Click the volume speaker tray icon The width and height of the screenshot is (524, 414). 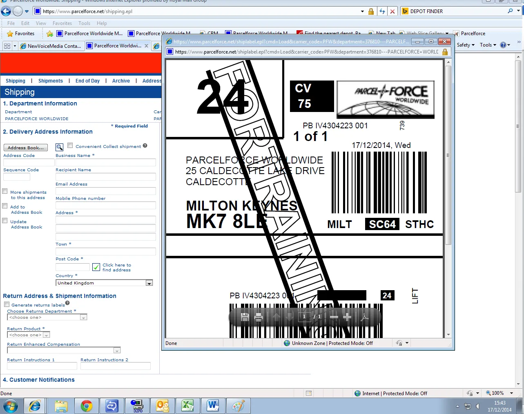(x=478, y=406)
